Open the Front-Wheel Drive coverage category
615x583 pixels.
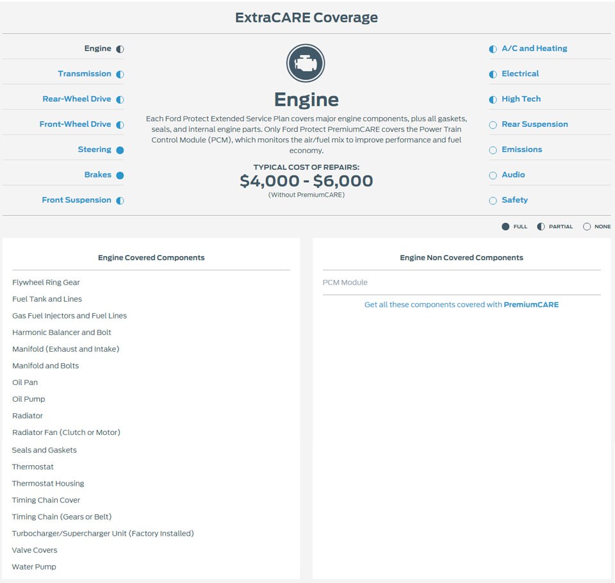(x=75, y=124)
